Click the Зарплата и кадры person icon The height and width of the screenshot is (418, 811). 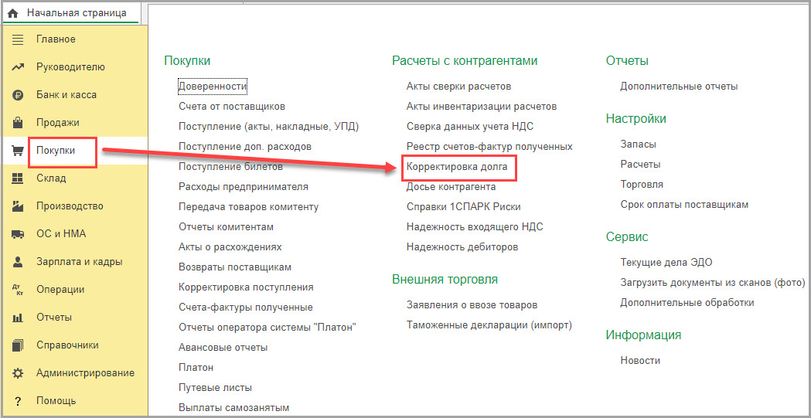click(18, 262)
